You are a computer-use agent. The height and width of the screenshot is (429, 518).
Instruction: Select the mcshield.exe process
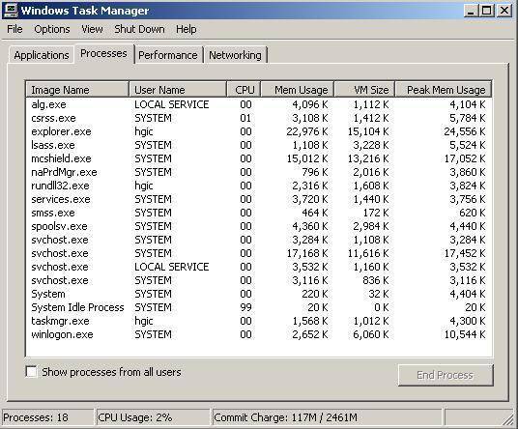point(258,158)
